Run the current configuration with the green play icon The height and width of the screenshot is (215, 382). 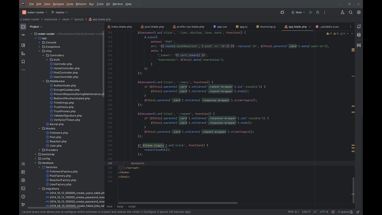(311, 12)
